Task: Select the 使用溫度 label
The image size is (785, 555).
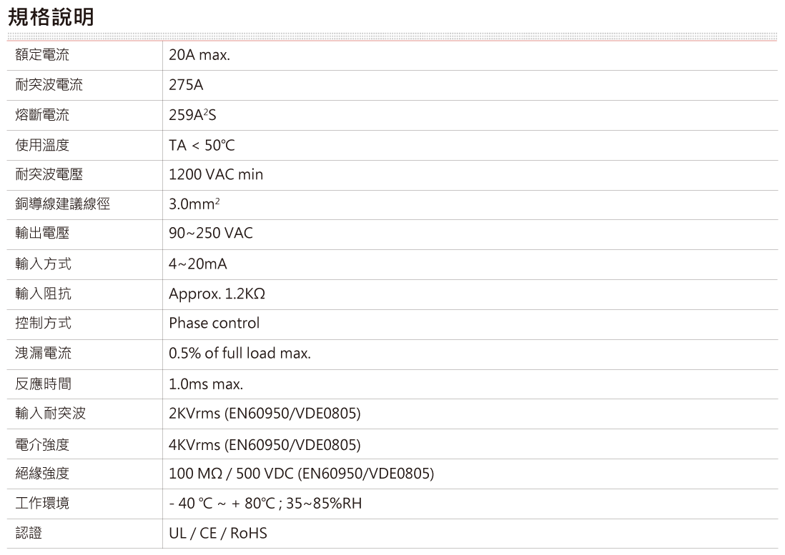Action: [42, 145]
